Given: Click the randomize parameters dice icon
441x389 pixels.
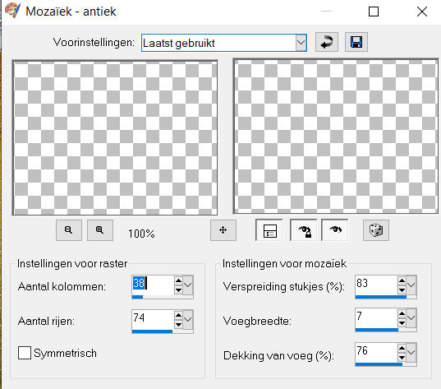Looking at the screenshot, I should 376,230.
